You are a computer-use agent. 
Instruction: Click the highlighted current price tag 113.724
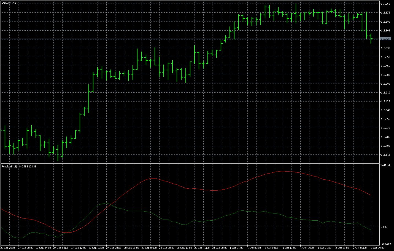(x=385, y=39)
